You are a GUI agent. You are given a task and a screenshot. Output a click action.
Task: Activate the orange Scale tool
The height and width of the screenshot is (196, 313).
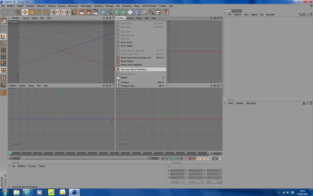click(x=32, y=13)
